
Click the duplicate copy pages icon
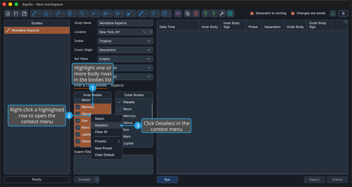point(188,13)
